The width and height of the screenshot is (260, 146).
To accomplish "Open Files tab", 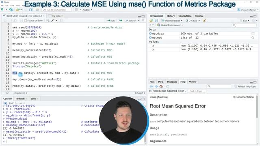I will pos(152,82).
